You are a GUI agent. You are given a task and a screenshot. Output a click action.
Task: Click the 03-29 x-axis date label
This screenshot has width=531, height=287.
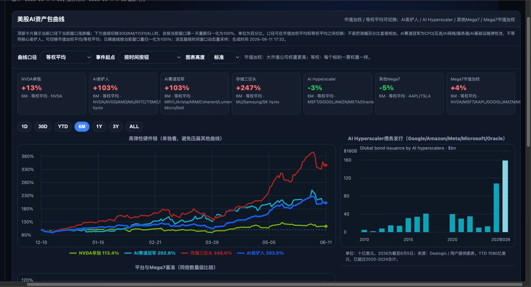[212, 242]
